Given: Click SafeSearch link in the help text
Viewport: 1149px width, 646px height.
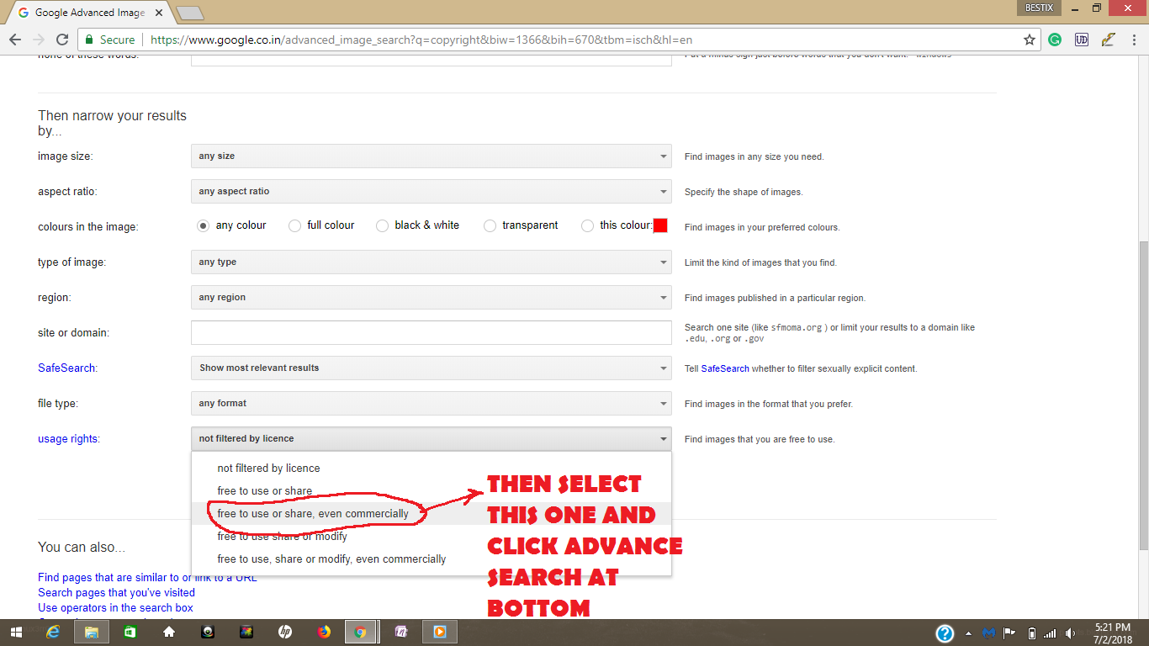Looking at the screenshot, I should coord(725,368).
